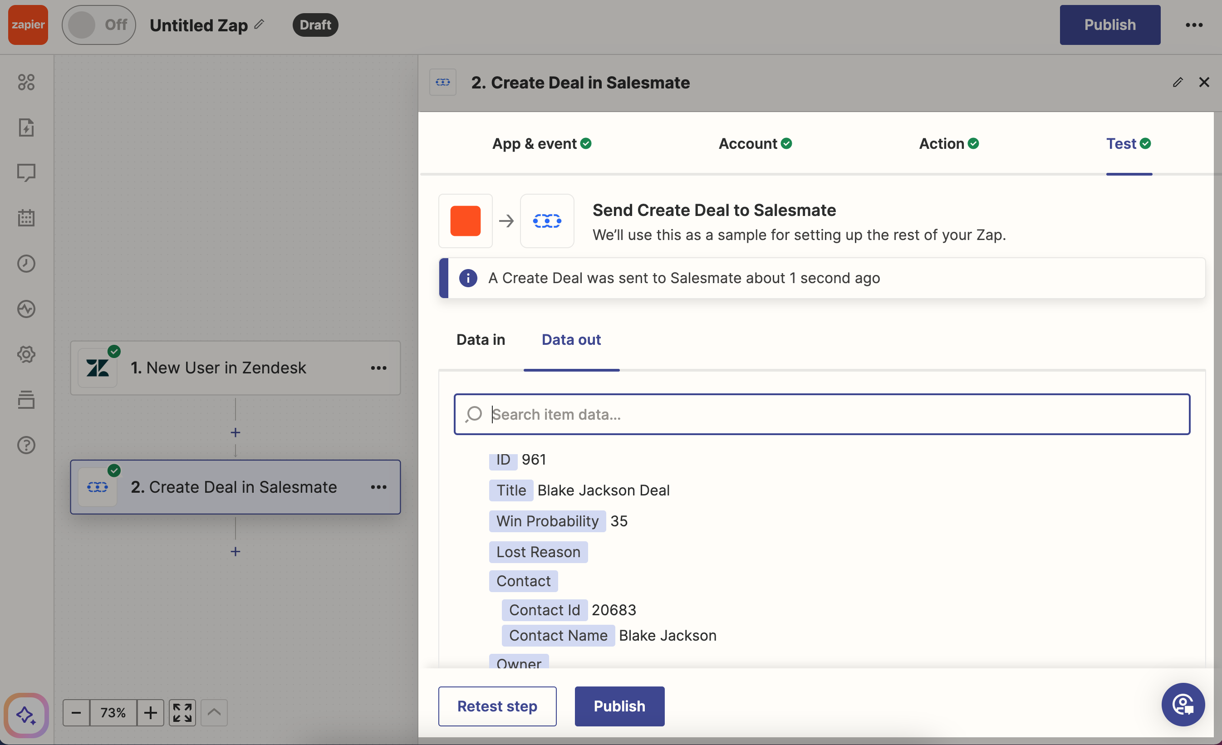Viewport: 1222px width, 745px height.
Task: Open the settings gear sidebar icon
Action: 26,354
